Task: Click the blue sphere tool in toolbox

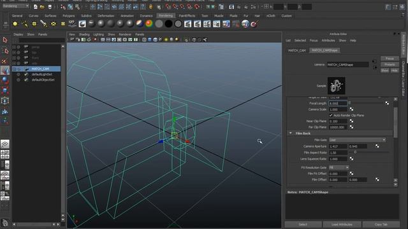Action: [x=5, y=80]
